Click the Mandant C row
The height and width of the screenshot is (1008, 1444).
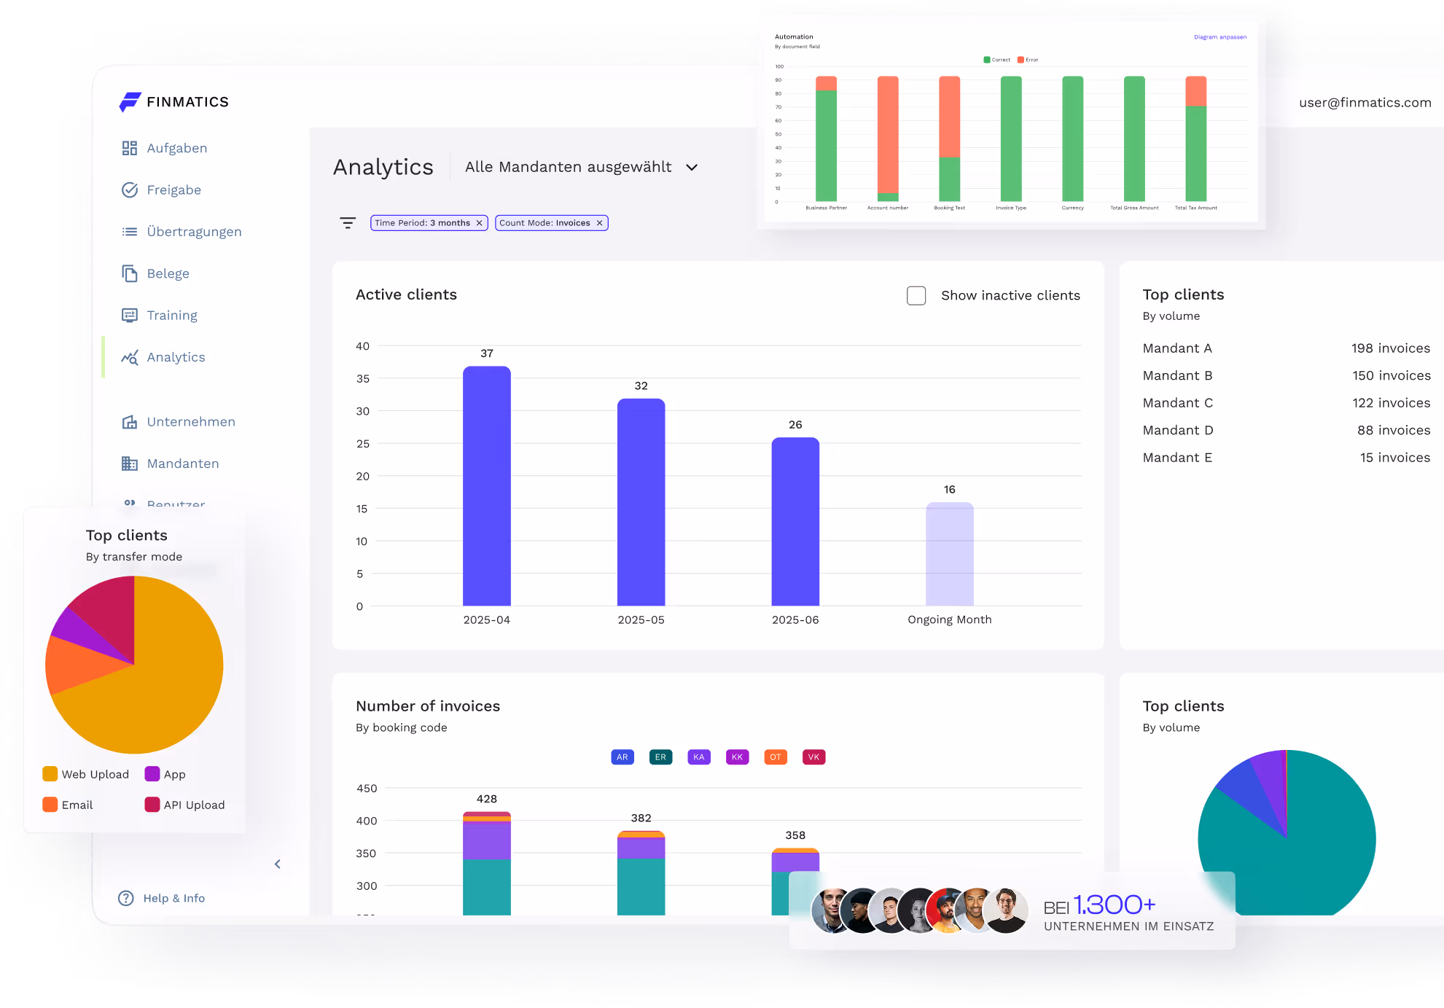click(x=1287, y=403)
